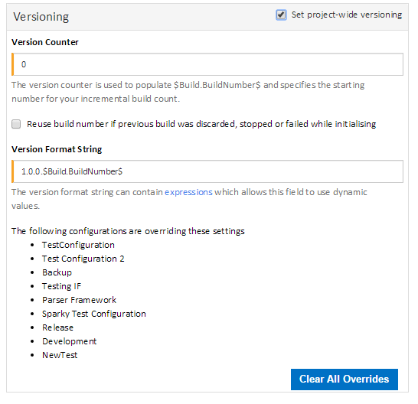This screenshot has width=418, height=404.
Task: Select Test Configuration 2 list entry
Action: click(x=83, y=259)
